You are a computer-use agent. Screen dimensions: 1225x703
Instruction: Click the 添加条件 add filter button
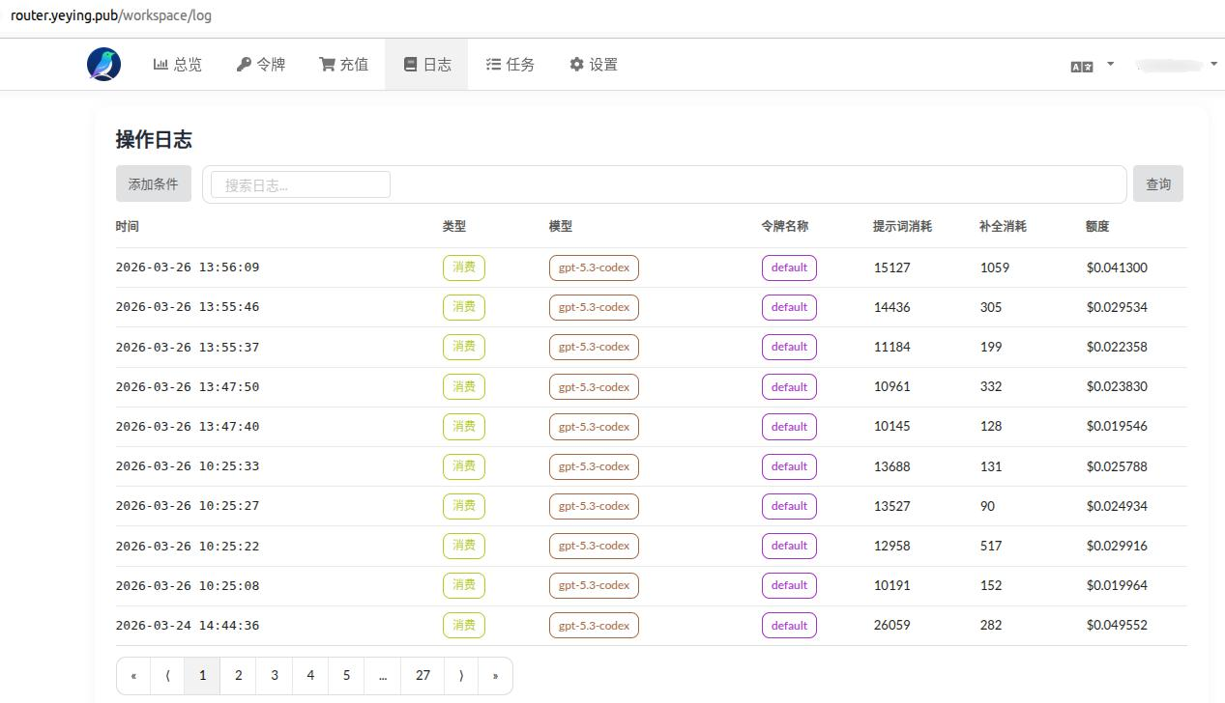coord(153,184)
